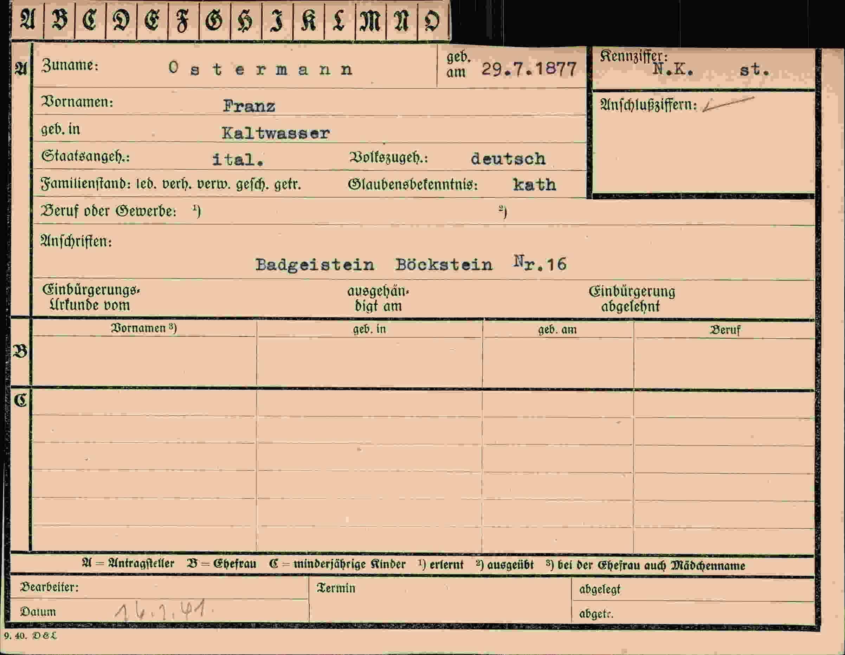Click the geb. am column header
The width and height of the screenshot is (845, 655).
point(557,330)
